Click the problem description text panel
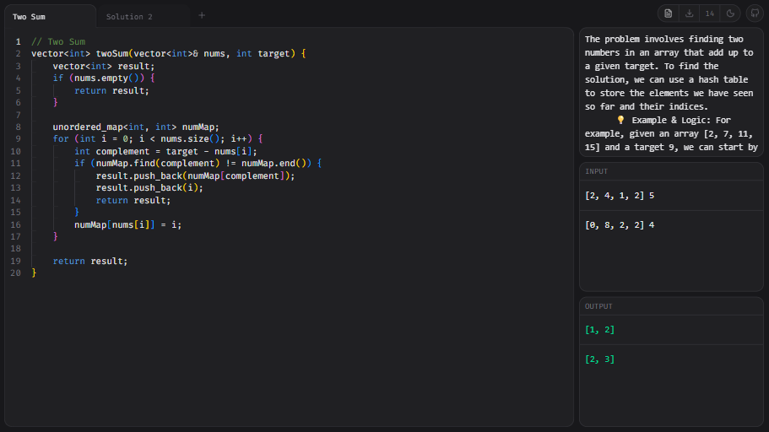Image resolution: width=769 pixels, height=432 pixels. (671, 93)
